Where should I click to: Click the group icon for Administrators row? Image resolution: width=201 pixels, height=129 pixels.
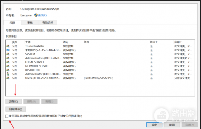[x=8, y=58]
